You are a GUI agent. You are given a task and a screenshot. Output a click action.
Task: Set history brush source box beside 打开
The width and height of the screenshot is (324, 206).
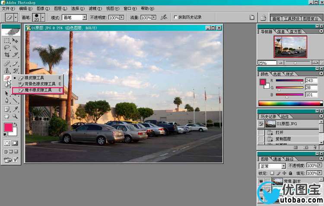coord(261,133)
